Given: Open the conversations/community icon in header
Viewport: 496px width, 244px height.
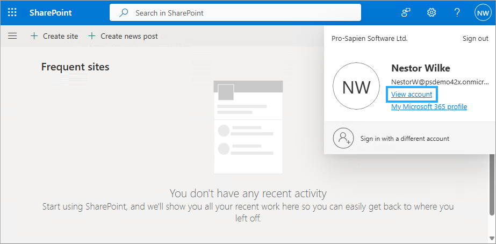Looking at the screenshot, I should (406, 13).
